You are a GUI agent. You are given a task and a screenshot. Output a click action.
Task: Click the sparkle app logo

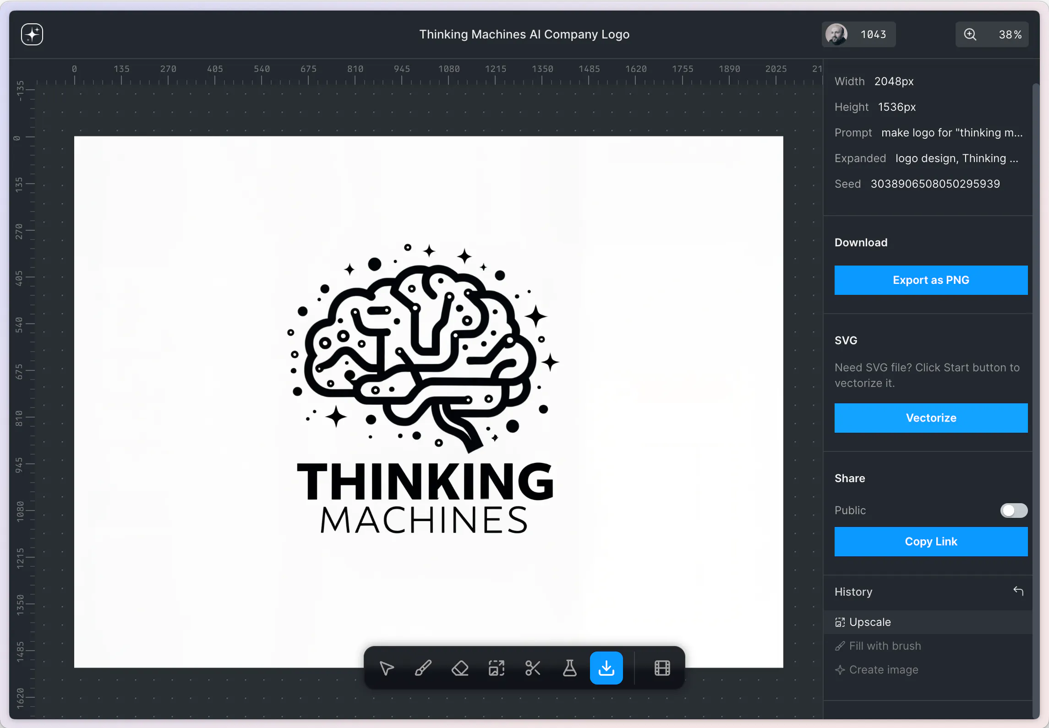[32, 34]
